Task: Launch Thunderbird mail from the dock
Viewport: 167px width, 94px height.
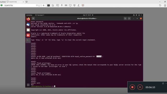Action: 28,25
